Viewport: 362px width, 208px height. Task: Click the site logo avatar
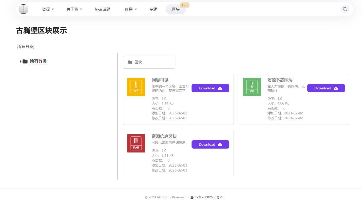23,9
